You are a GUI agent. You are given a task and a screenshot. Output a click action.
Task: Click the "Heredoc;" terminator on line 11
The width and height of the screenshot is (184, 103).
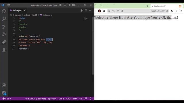coord(24,49)
